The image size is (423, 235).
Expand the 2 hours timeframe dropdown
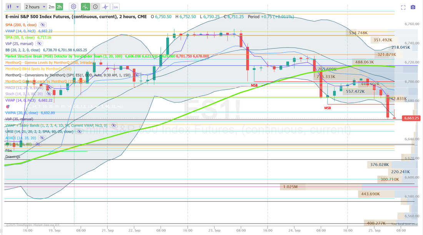tap(35, 7)
